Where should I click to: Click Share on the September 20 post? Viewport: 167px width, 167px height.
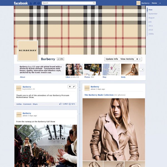click(x=35, y=104)
